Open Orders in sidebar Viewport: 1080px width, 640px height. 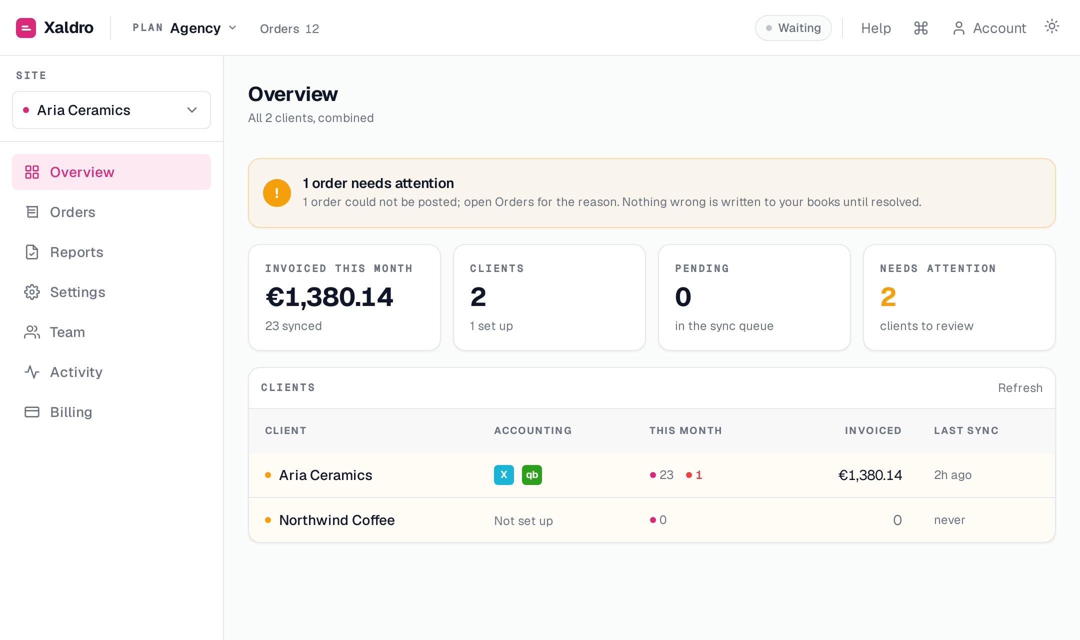pyautogui.click(x=111, y=212)
